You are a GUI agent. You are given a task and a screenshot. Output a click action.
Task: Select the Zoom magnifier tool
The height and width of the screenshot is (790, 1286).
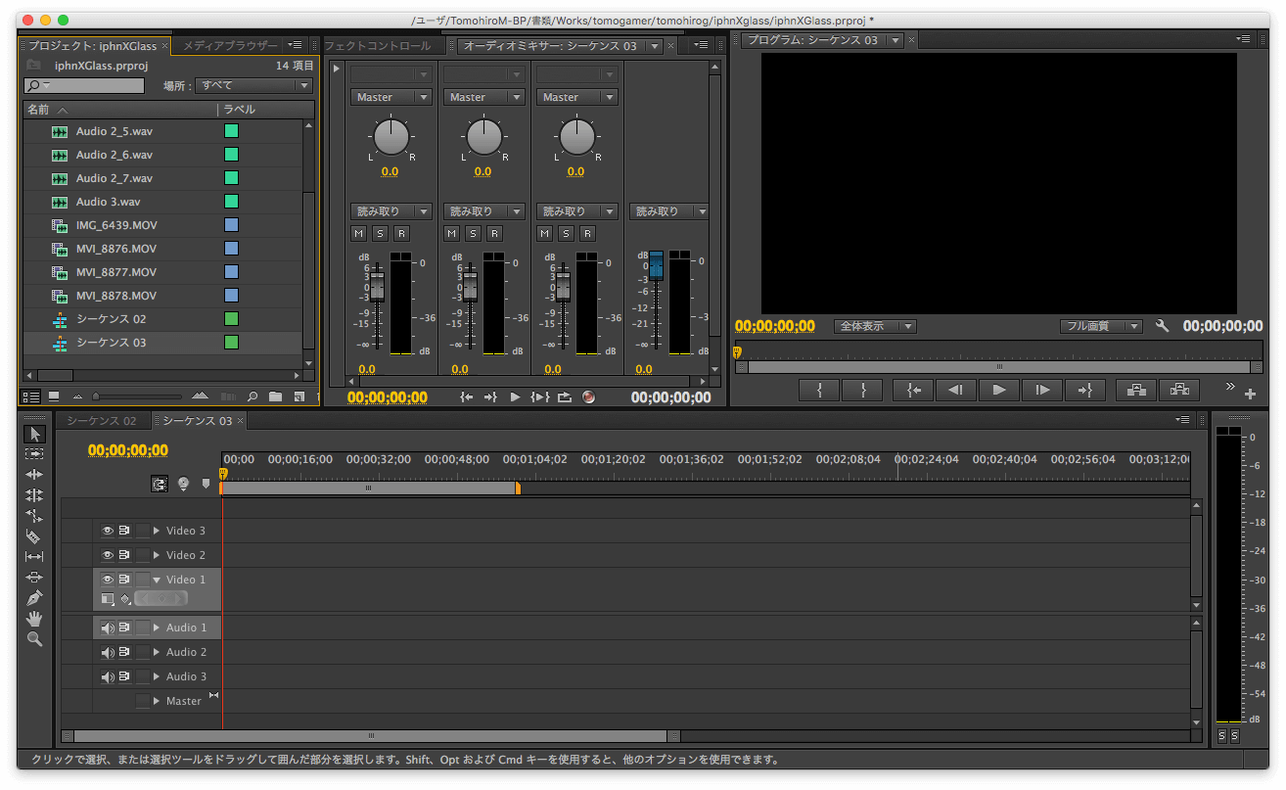coord(34,639)
